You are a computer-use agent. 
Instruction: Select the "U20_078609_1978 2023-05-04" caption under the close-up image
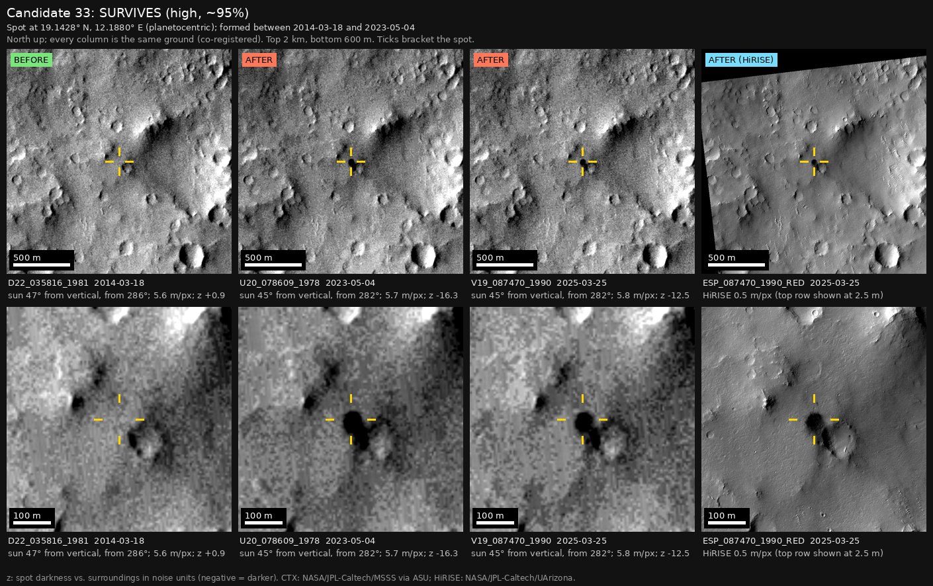pyautogui.click(x=307, y=541)
